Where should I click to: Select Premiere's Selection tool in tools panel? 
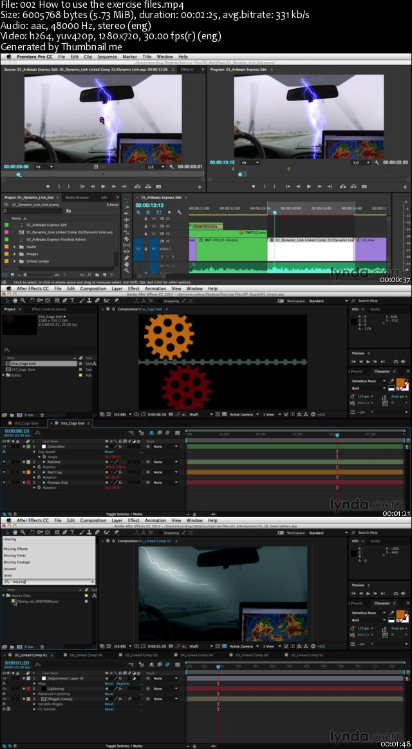tap(127, 201)
